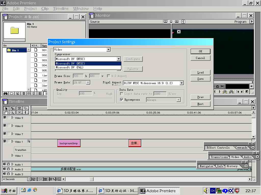Expand the Video 9 track triangle
Screen dimensions: 261x195
[x=12, y=118]
